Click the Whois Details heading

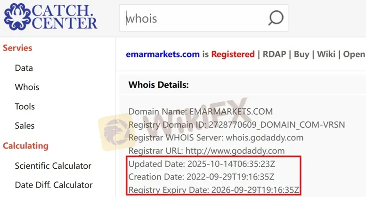click(x=158, y=85)
